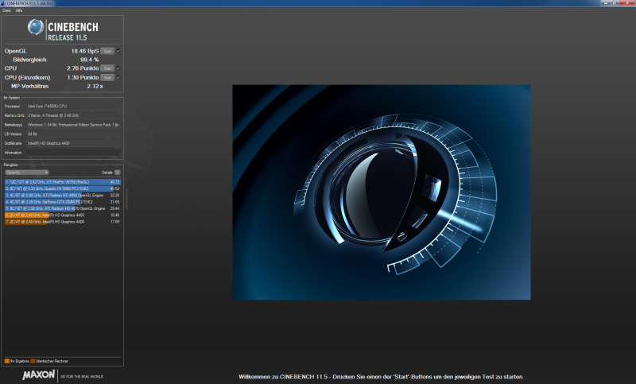Image resolution: width=636 pixels, height=384 pixels.
Task: Toggle the OpenGL test checkbox
Action: (118, 51)
